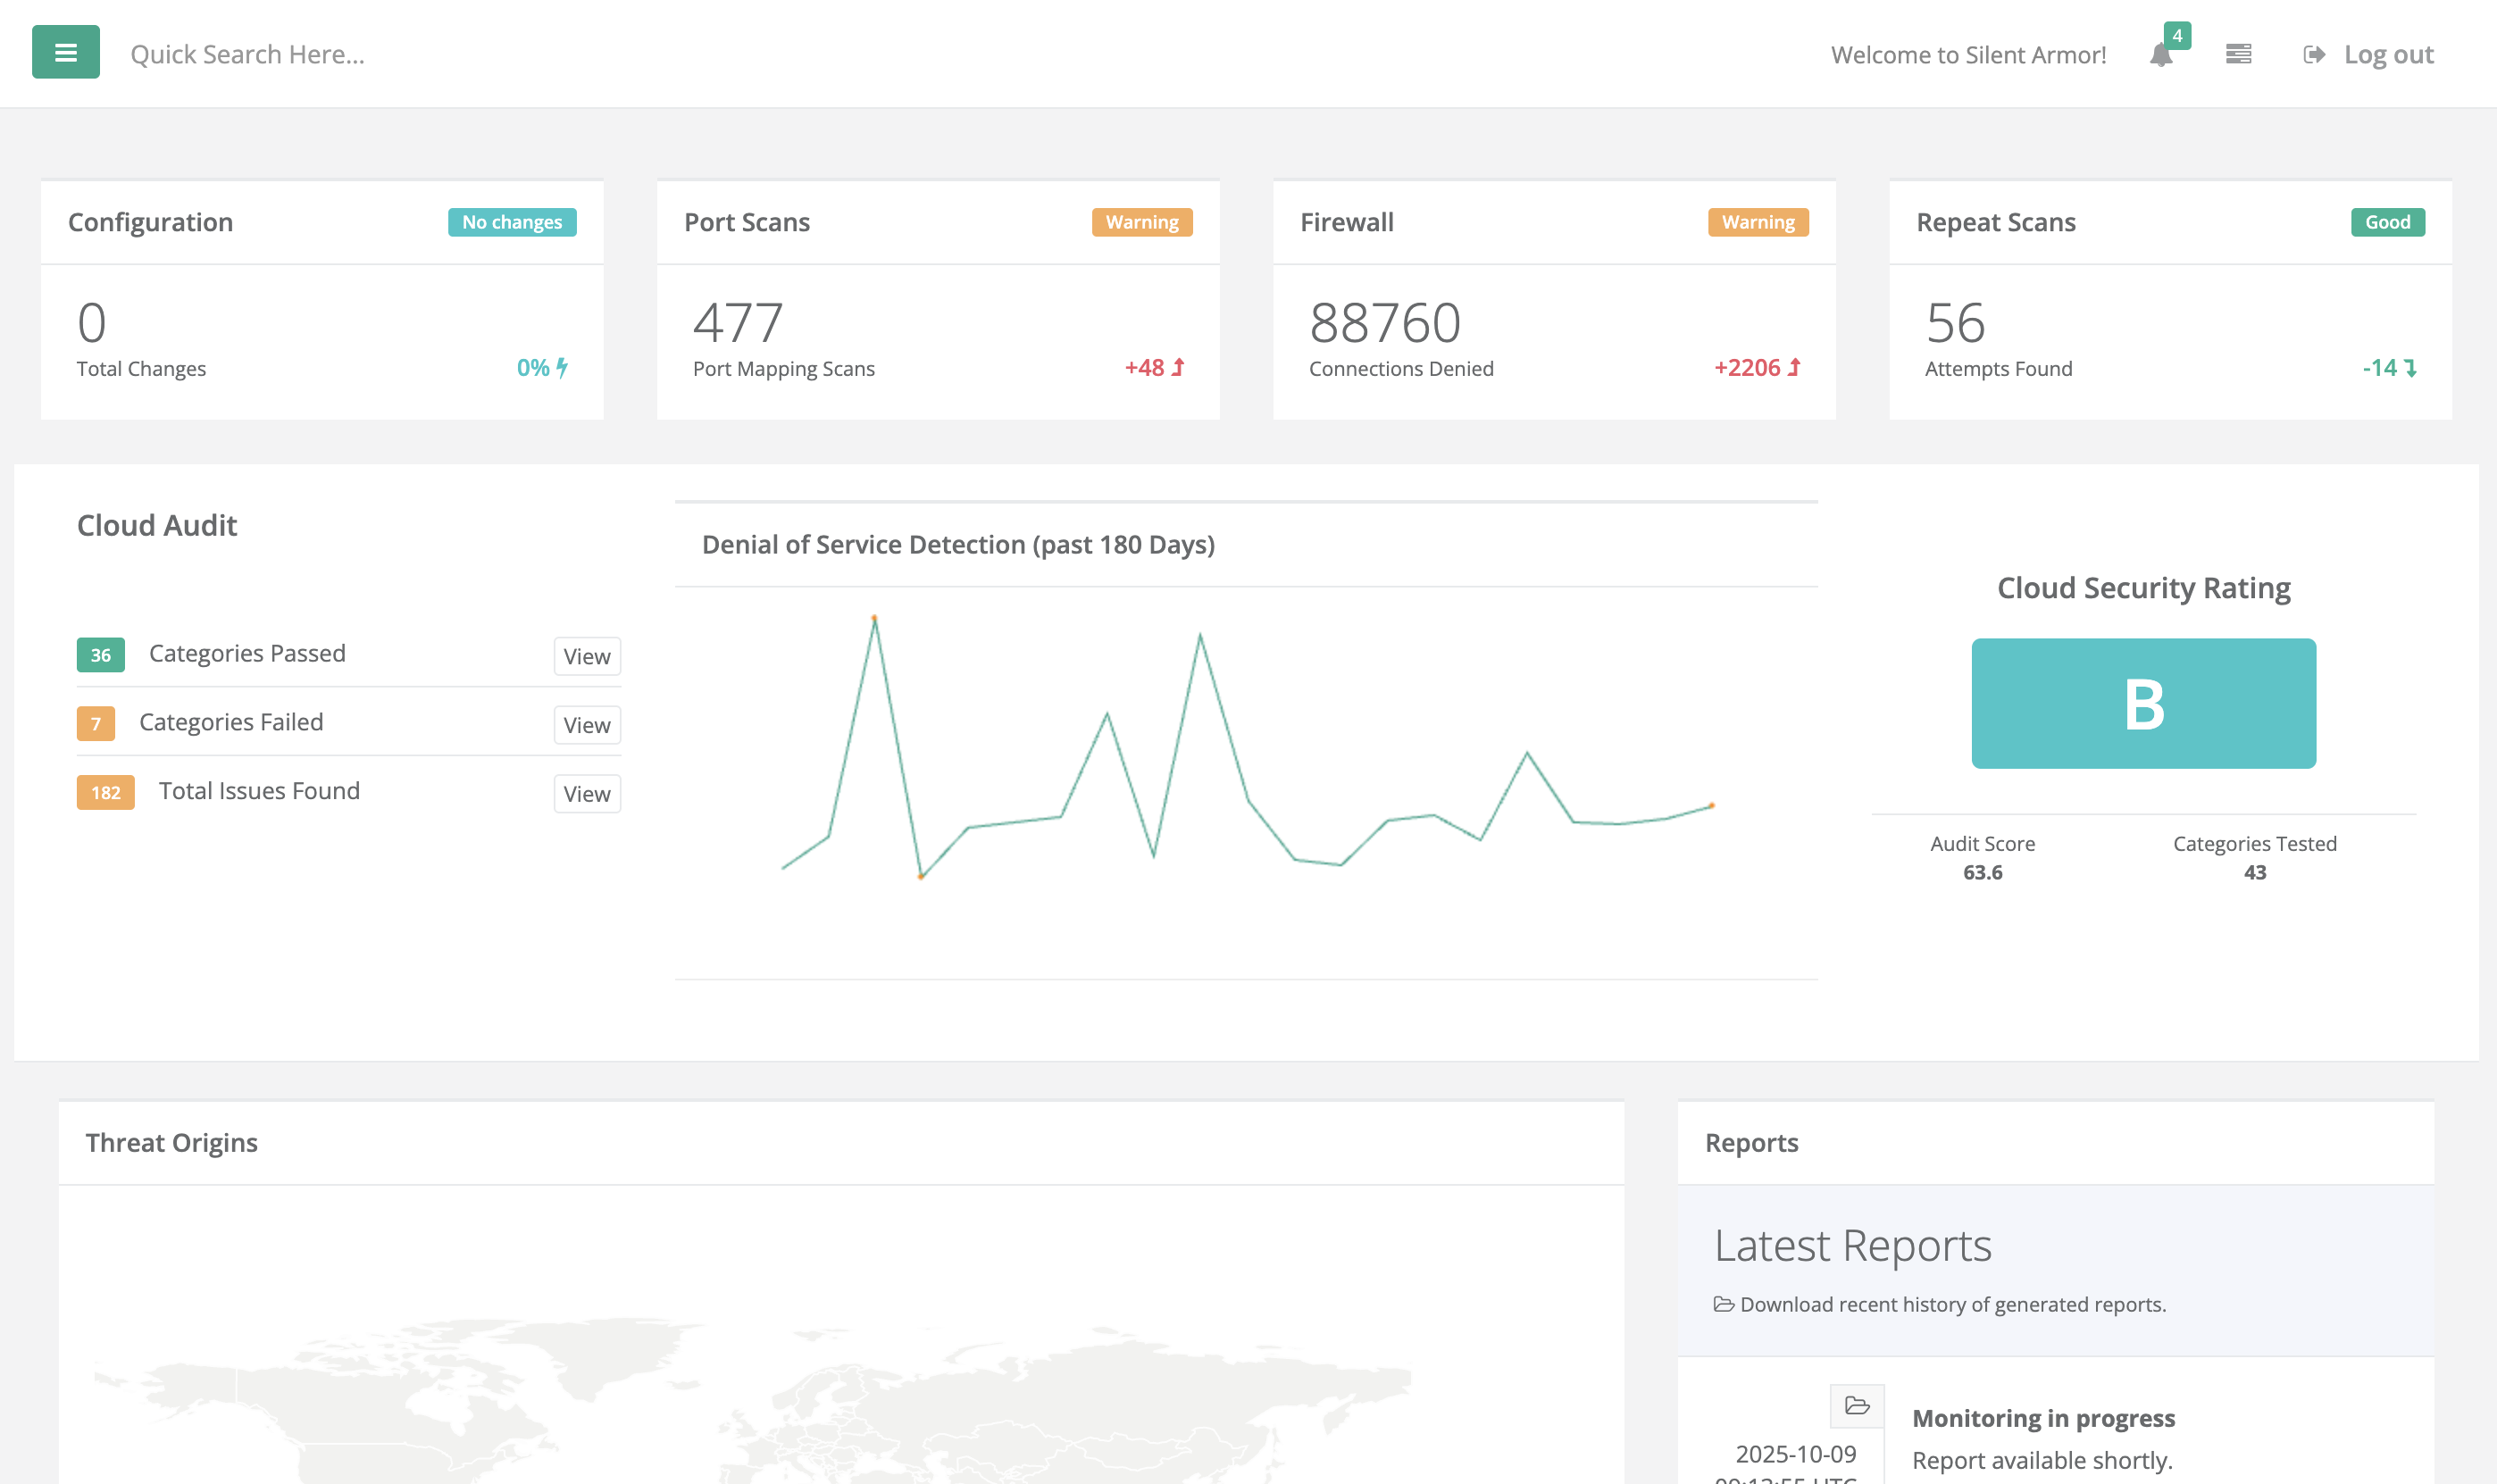The height and width of the screenshot is (1484, 2497).
Task: Click the Warning badge on Firewall card
Action: coord(1757,222)
